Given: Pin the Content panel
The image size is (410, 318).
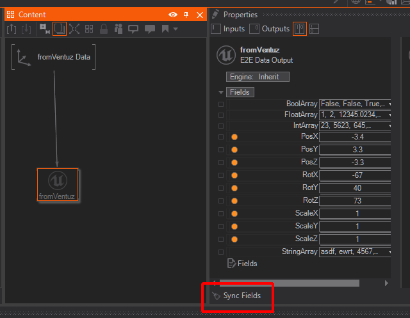Looking at the screenshot, I should tap(186, 15).
